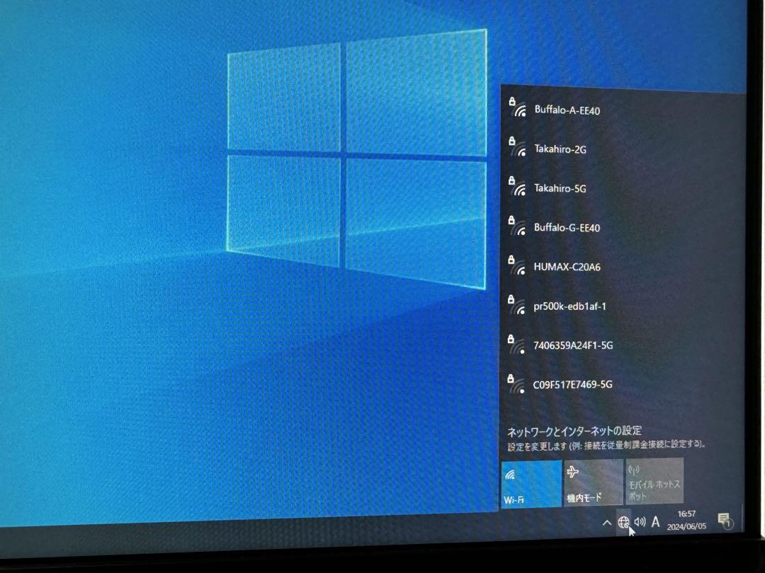This screenshot has width=765, height=573.
Task: Click the weak signal icon beside C09F517E7469-5G
Action: [x=516, y=384]
